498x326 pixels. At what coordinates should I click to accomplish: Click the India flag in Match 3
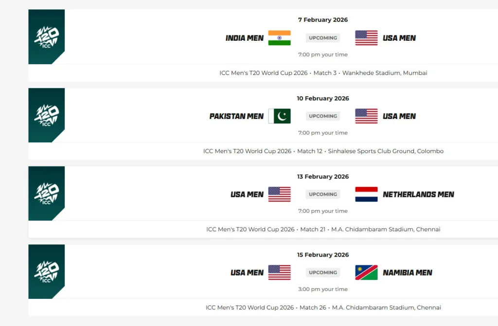(x=279, y=38)
